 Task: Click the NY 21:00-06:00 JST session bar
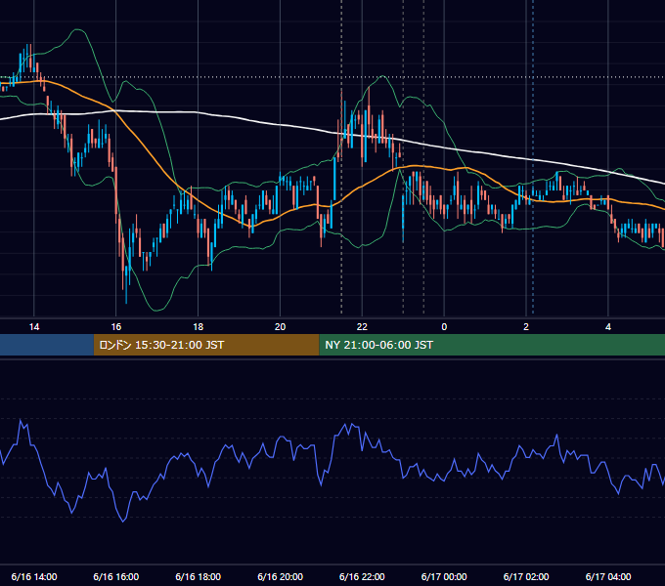pos(492,345)
